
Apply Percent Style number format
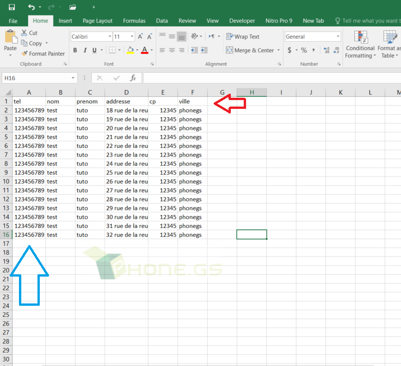pos(304,50)
